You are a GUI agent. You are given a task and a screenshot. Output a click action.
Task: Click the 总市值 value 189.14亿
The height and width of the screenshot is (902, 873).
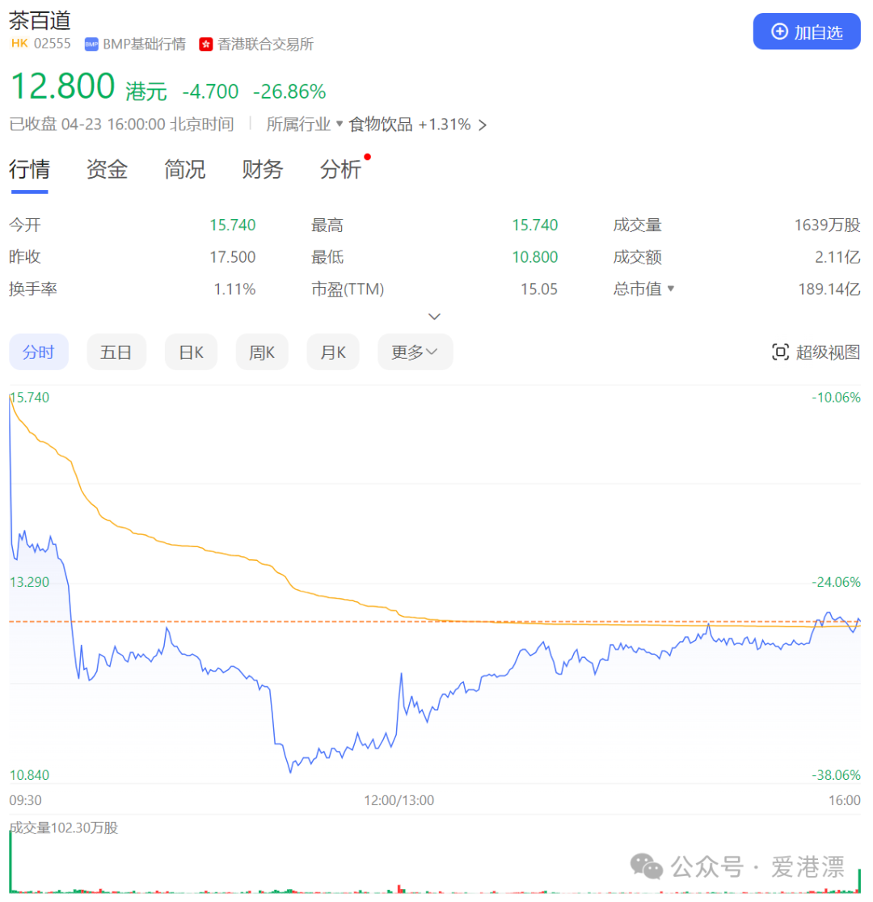tap(829, 289)
